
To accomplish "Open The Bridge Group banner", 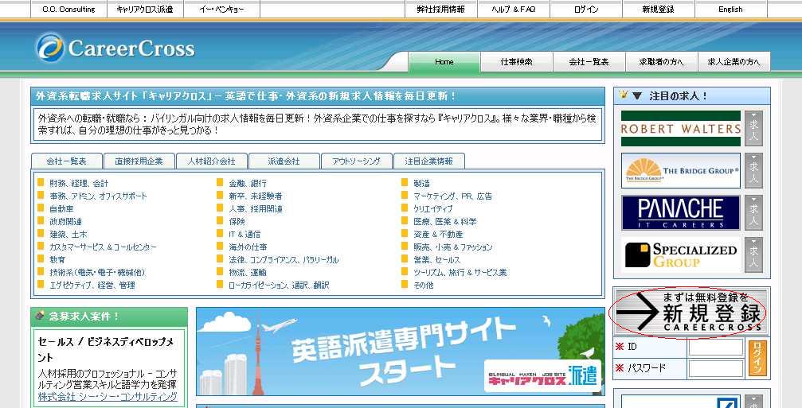I will coord(681,170).
